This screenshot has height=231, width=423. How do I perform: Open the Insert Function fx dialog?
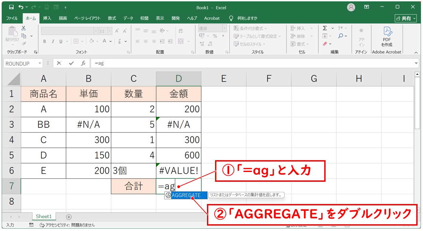point(83,63)
